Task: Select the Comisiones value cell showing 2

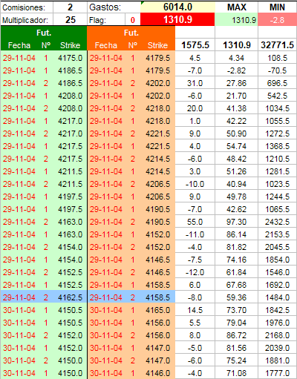Action: pyautogui.click(x=70, y=7)
